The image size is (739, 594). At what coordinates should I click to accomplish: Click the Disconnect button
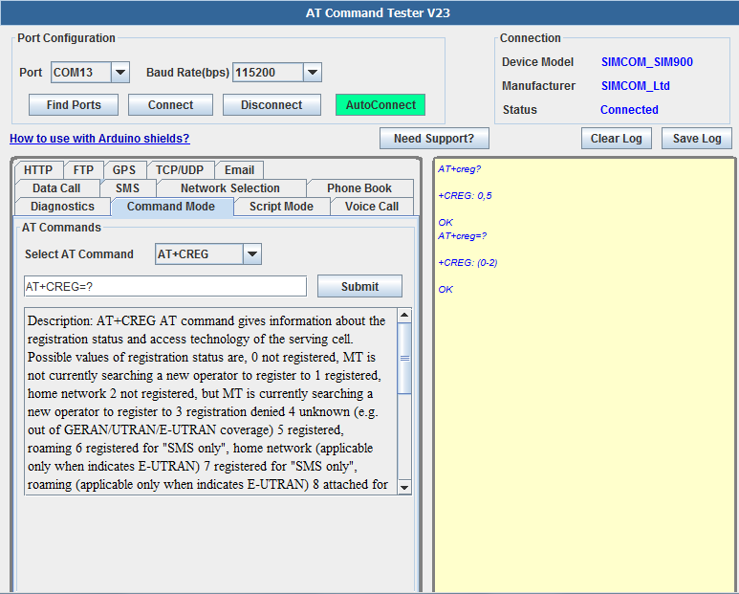tap(272, 104)
